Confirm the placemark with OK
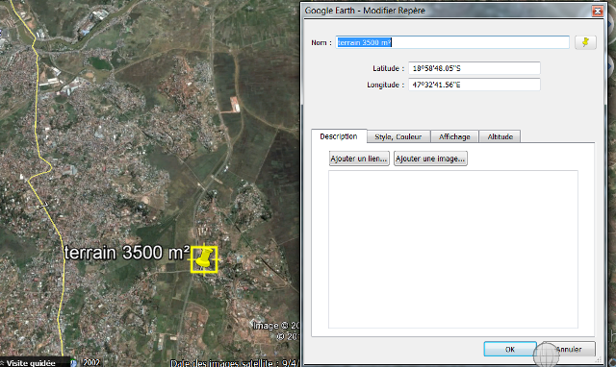 tap(510, 349)
